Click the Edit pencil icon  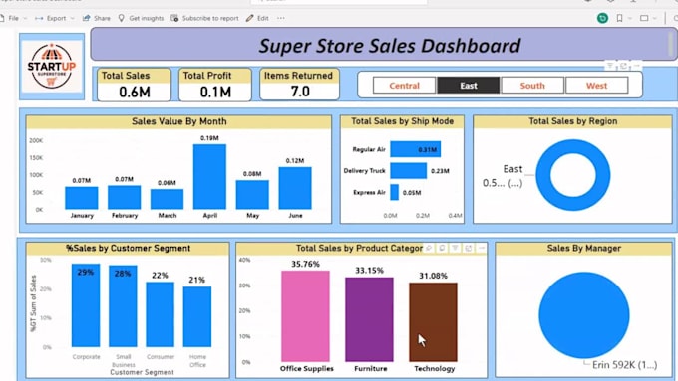(249, 18)
